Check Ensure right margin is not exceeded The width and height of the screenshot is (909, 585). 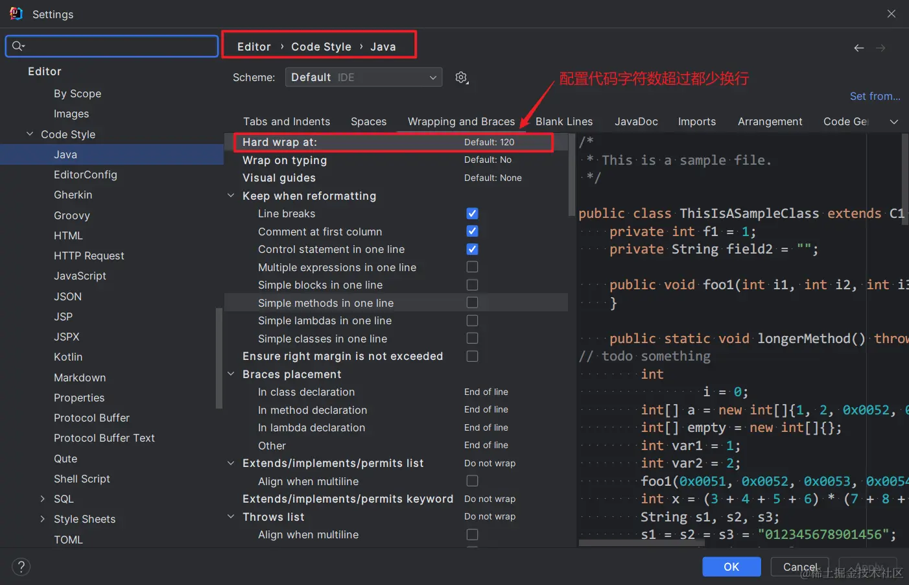pos(472,356)
